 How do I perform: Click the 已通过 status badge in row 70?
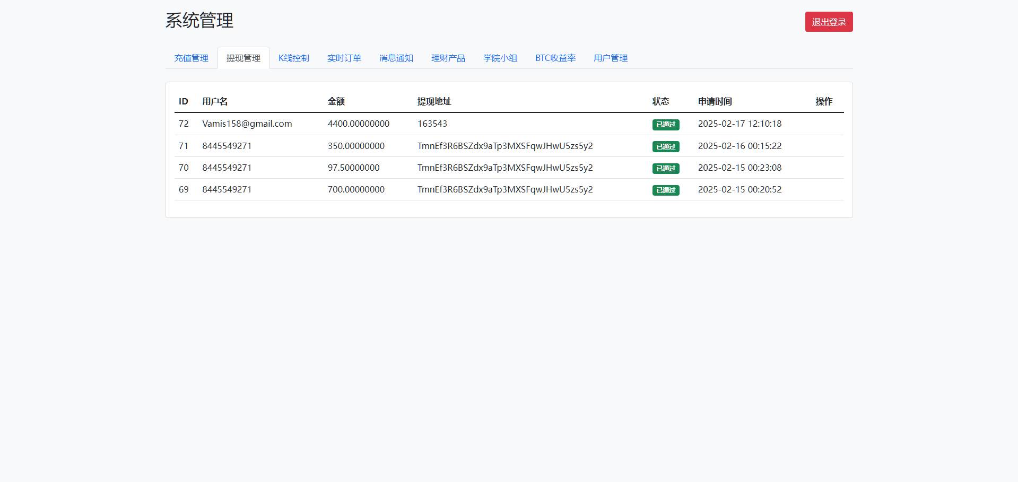[665, 168]
